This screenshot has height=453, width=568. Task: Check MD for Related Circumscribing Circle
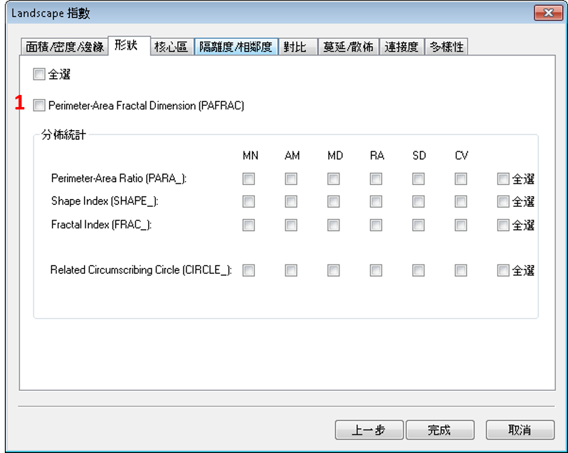pyautogui.click(x=334, y=270)
